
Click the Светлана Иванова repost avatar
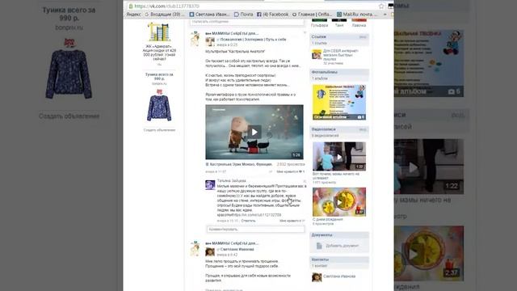click(x=210, y=251)
